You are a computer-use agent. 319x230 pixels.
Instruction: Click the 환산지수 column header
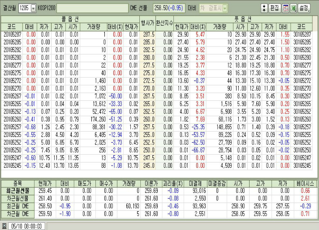[164, 23]
